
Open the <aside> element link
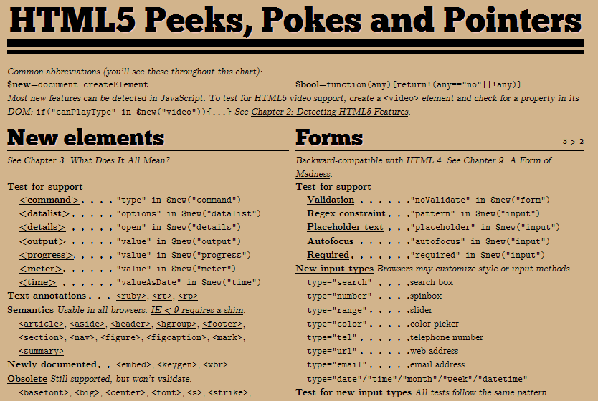point(87,324)
